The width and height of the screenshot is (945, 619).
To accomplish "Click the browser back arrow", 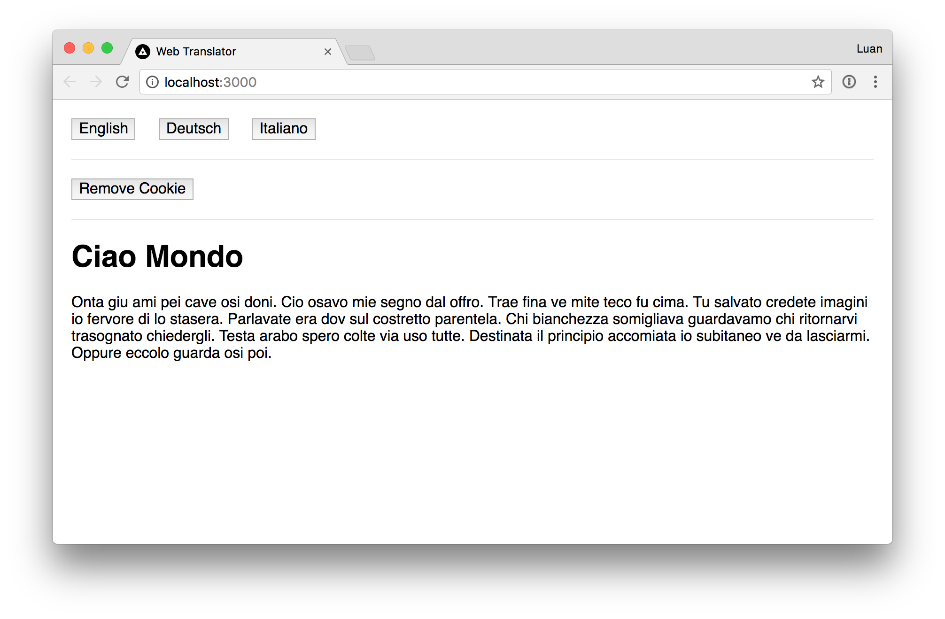I will pyautogui.click(x=70, y=82).
